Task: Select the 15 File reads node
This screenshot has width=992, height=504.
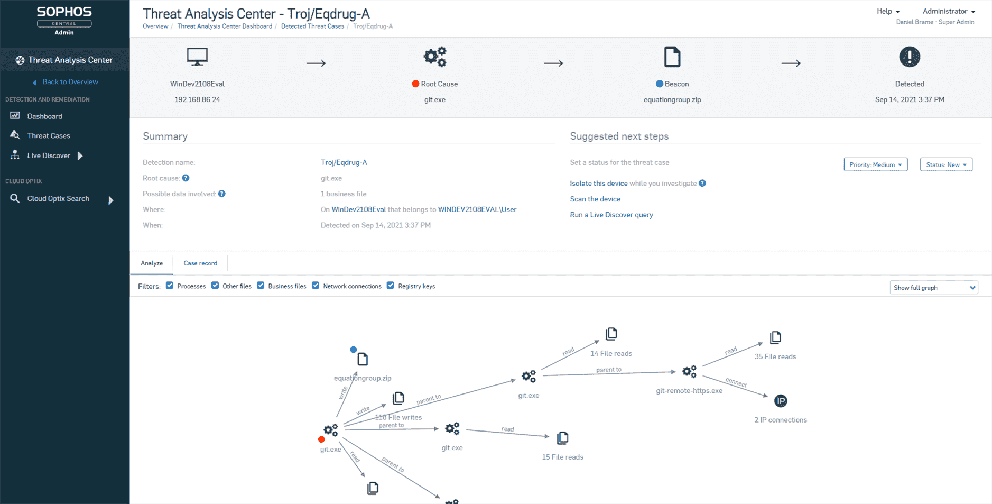Action: click(x=563, y=438)
